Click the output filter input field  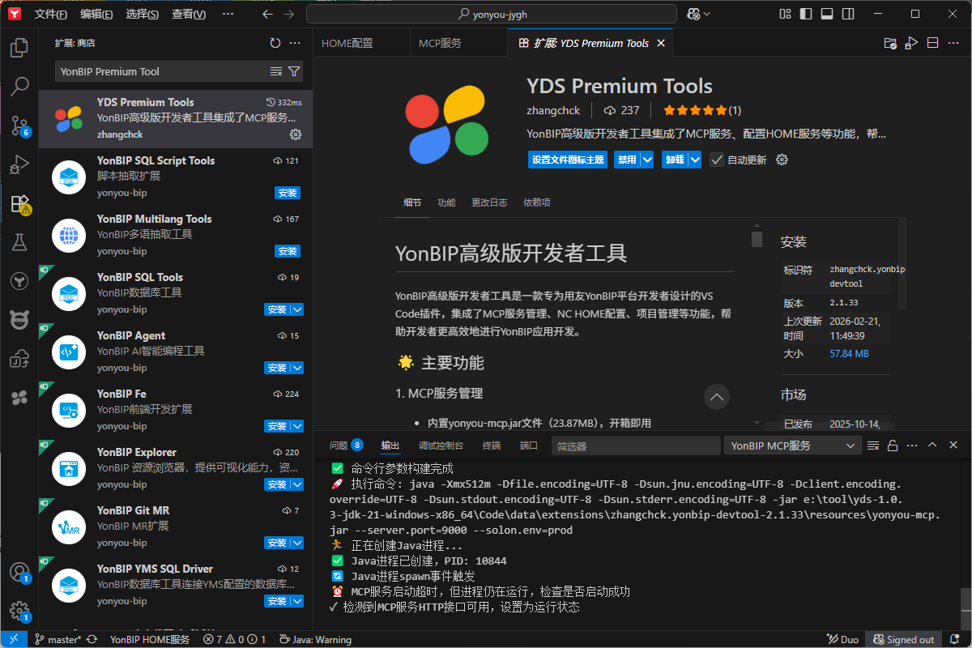[x=635, y=446]
